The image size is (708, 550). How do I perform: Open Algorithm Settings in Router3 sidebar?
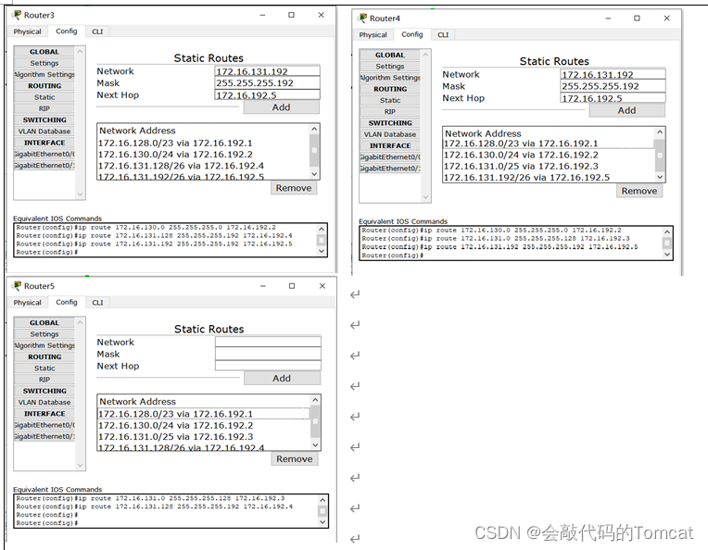(x=44, y=74)
